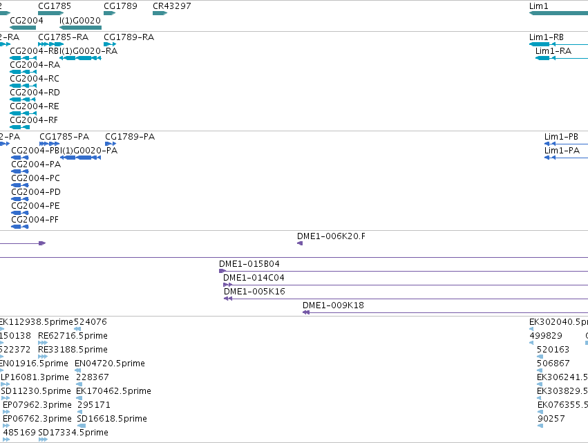Click the 90257 EST arrow glyph
This screenshot has height=443, width=588.
pos(540,426)
